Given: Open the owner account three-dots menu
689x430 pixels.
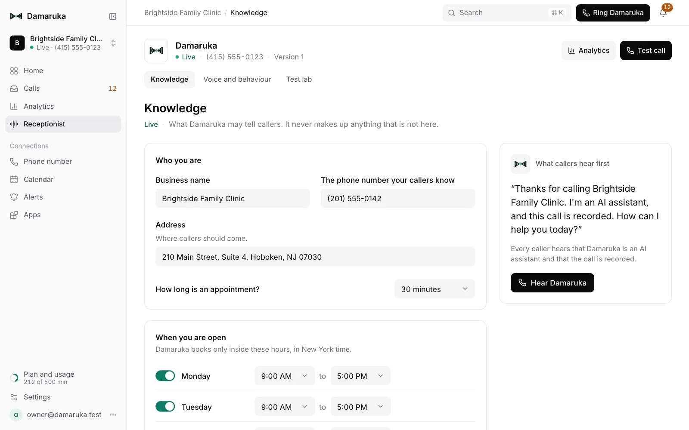Looking at the screenshot, I should [113, 415].
